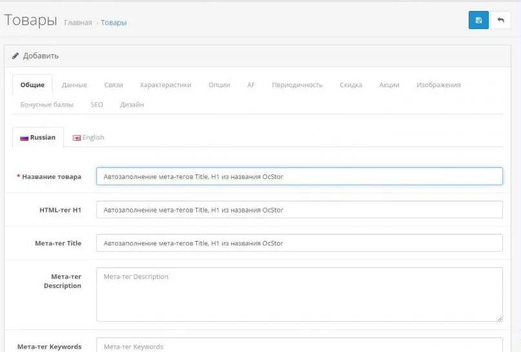521x352 pixels.
Task: Switch to the Периодичность tab
Action: click(x=297, y=85)
